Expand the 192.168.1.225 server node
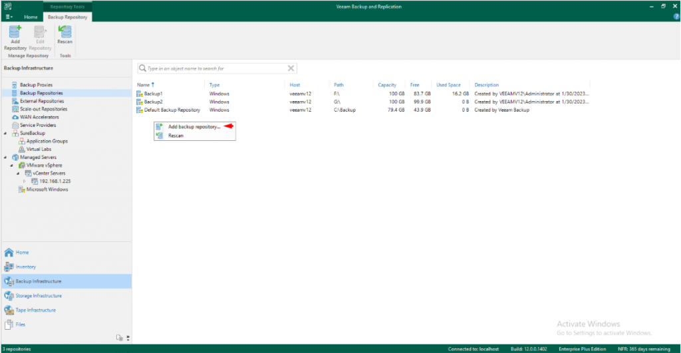 pyautogui.click(x=25, y=181)
